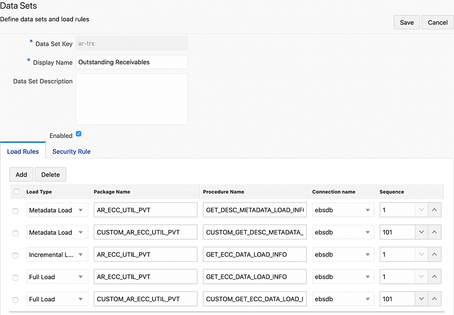The width and height of the screenshot is (454, 315).
Task: Increase sequence 101 in second Metadata Load row
Action: [434, 232]
